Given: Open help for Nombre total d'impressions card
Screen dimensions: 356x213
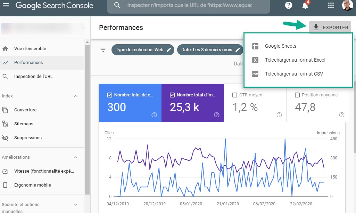Looking at the screenshot, I should (217, 115).
